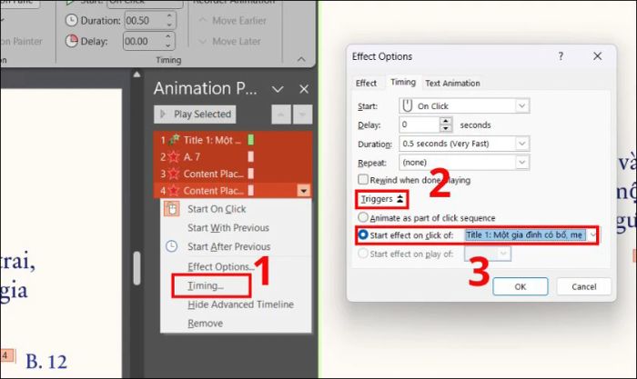Open Animation Pane options chevron
637x379 pixels.
click(278, 89)
